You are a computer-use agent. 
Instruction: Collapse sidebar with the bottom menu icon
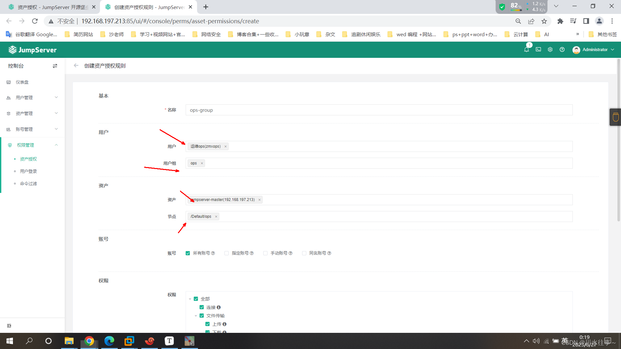pyautogui.click(x=9, y=326)
